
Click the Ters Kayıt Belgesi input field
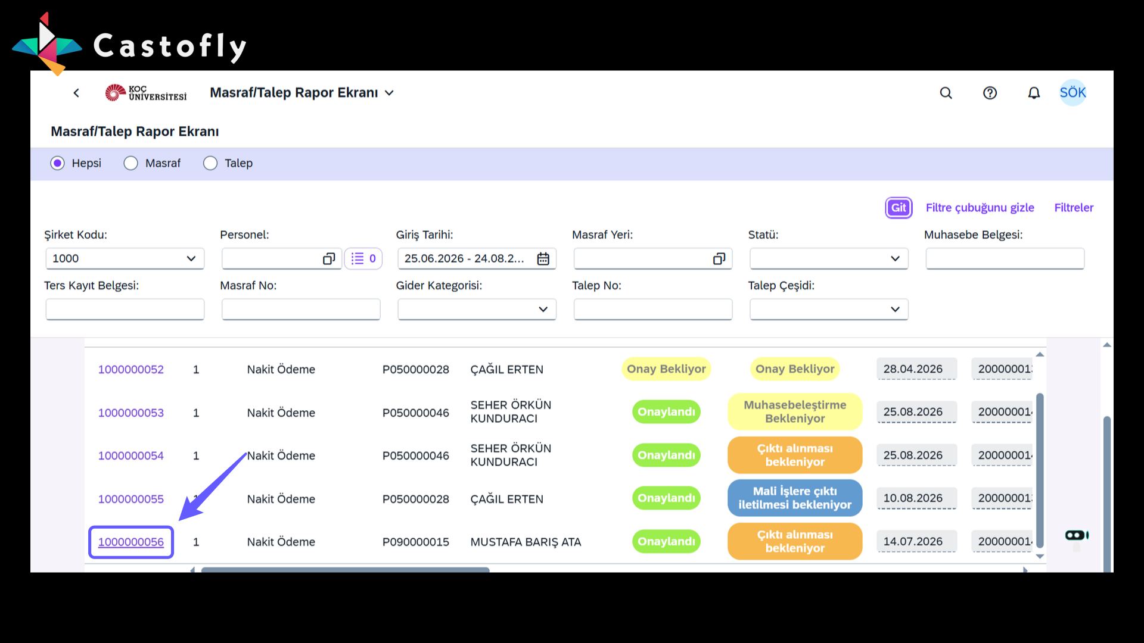(125, 309)
